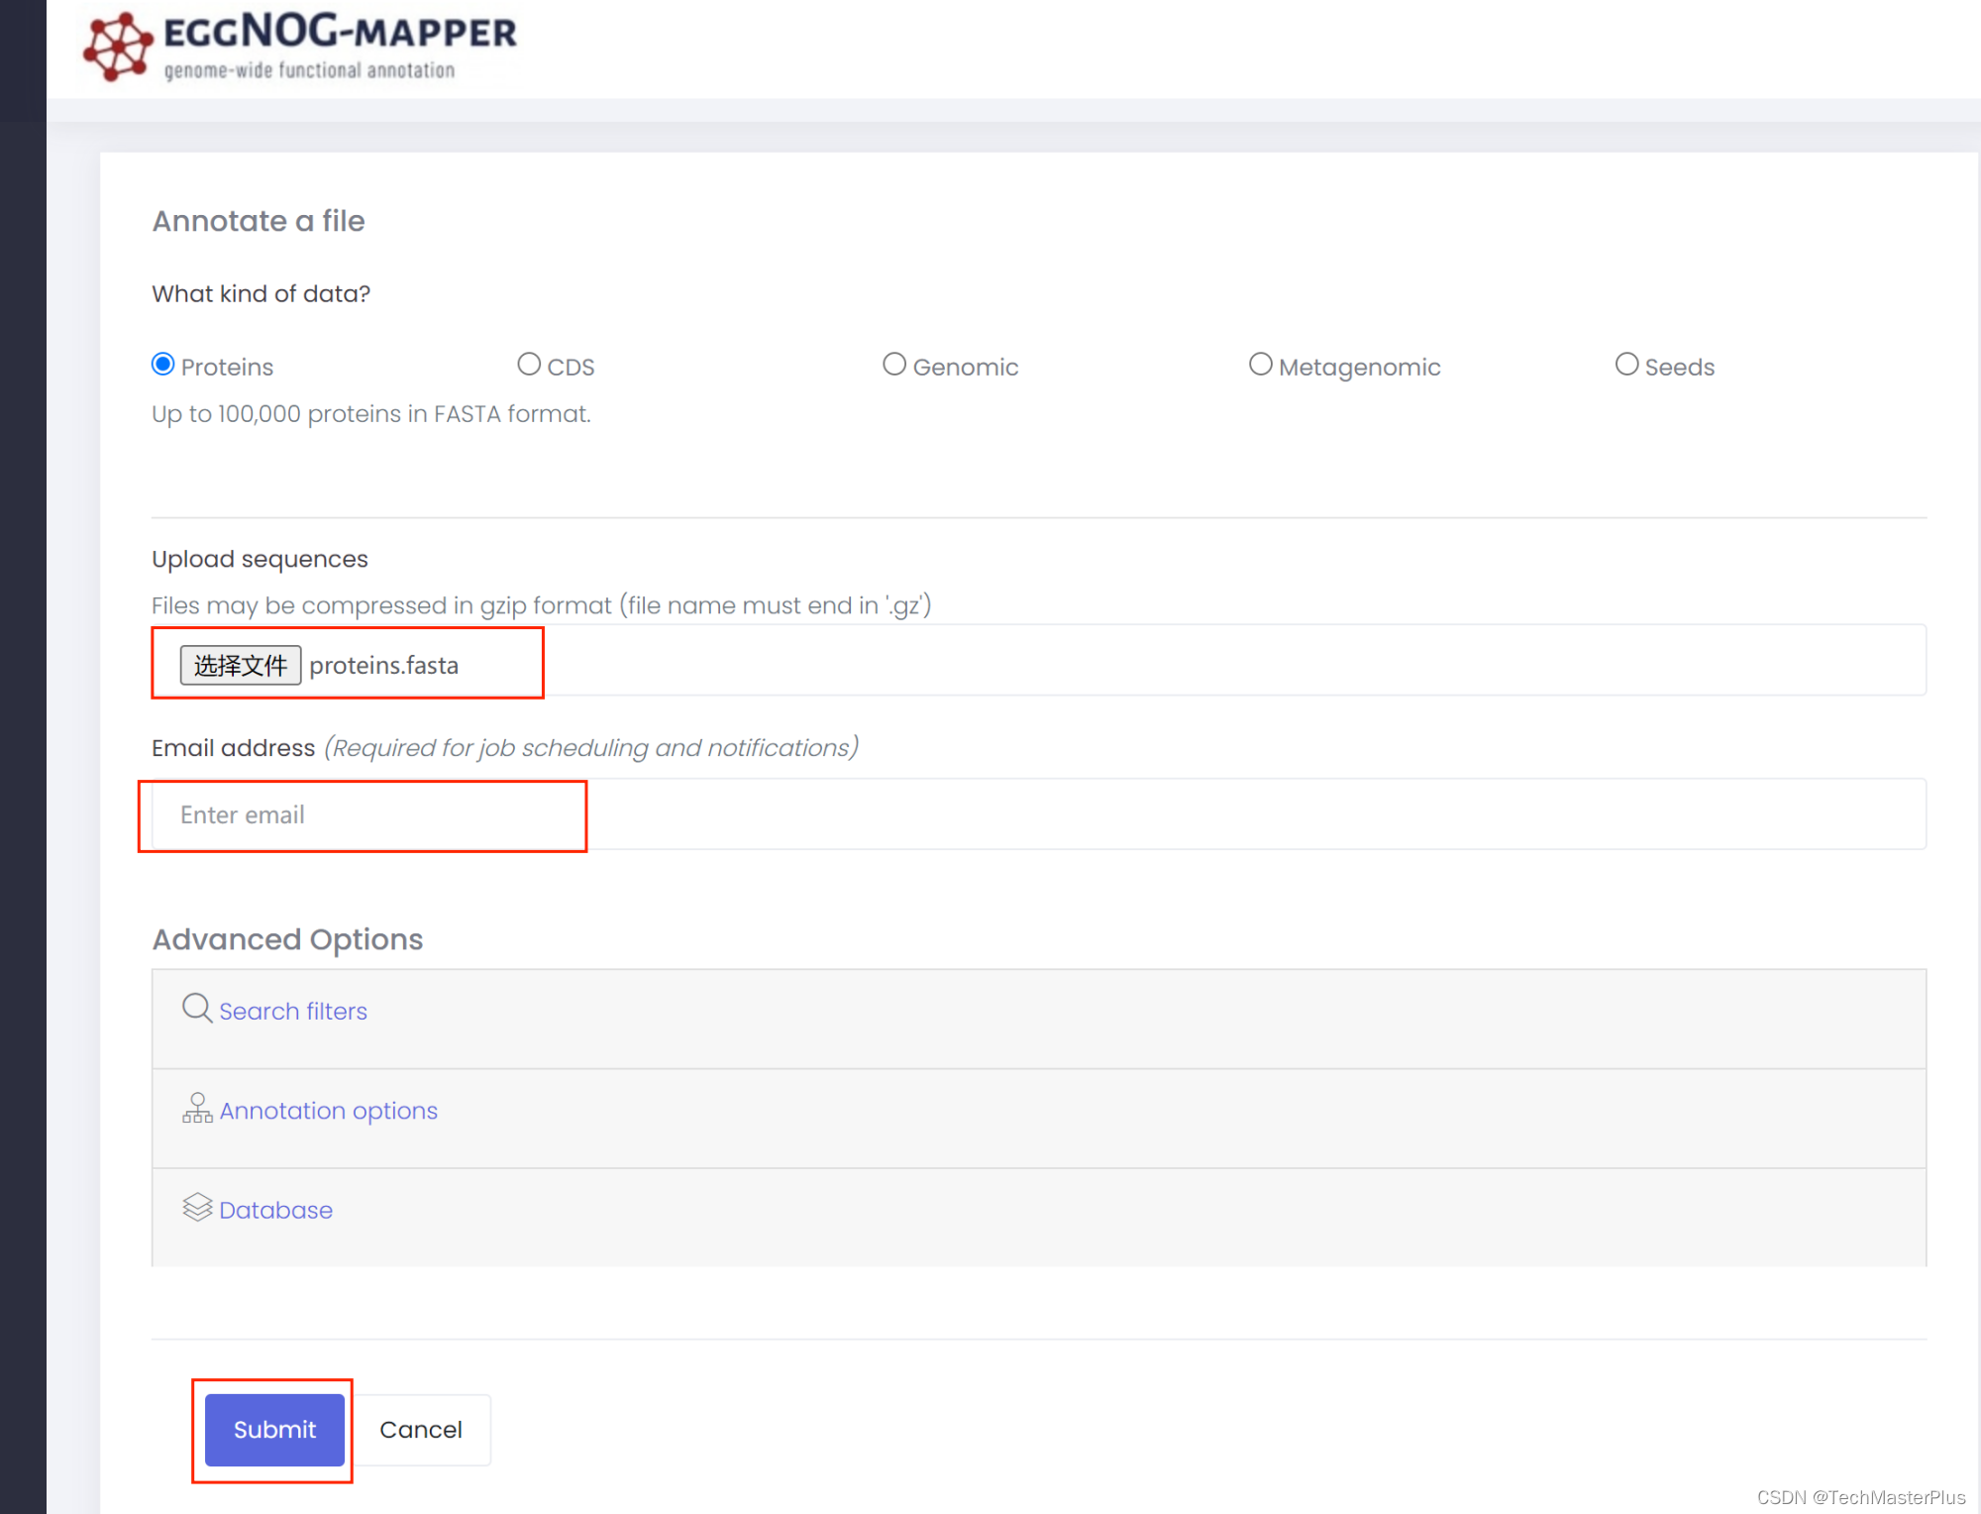
Task: Click the hierarchy icon beside Annotation options
Action: pos(196,1108)
